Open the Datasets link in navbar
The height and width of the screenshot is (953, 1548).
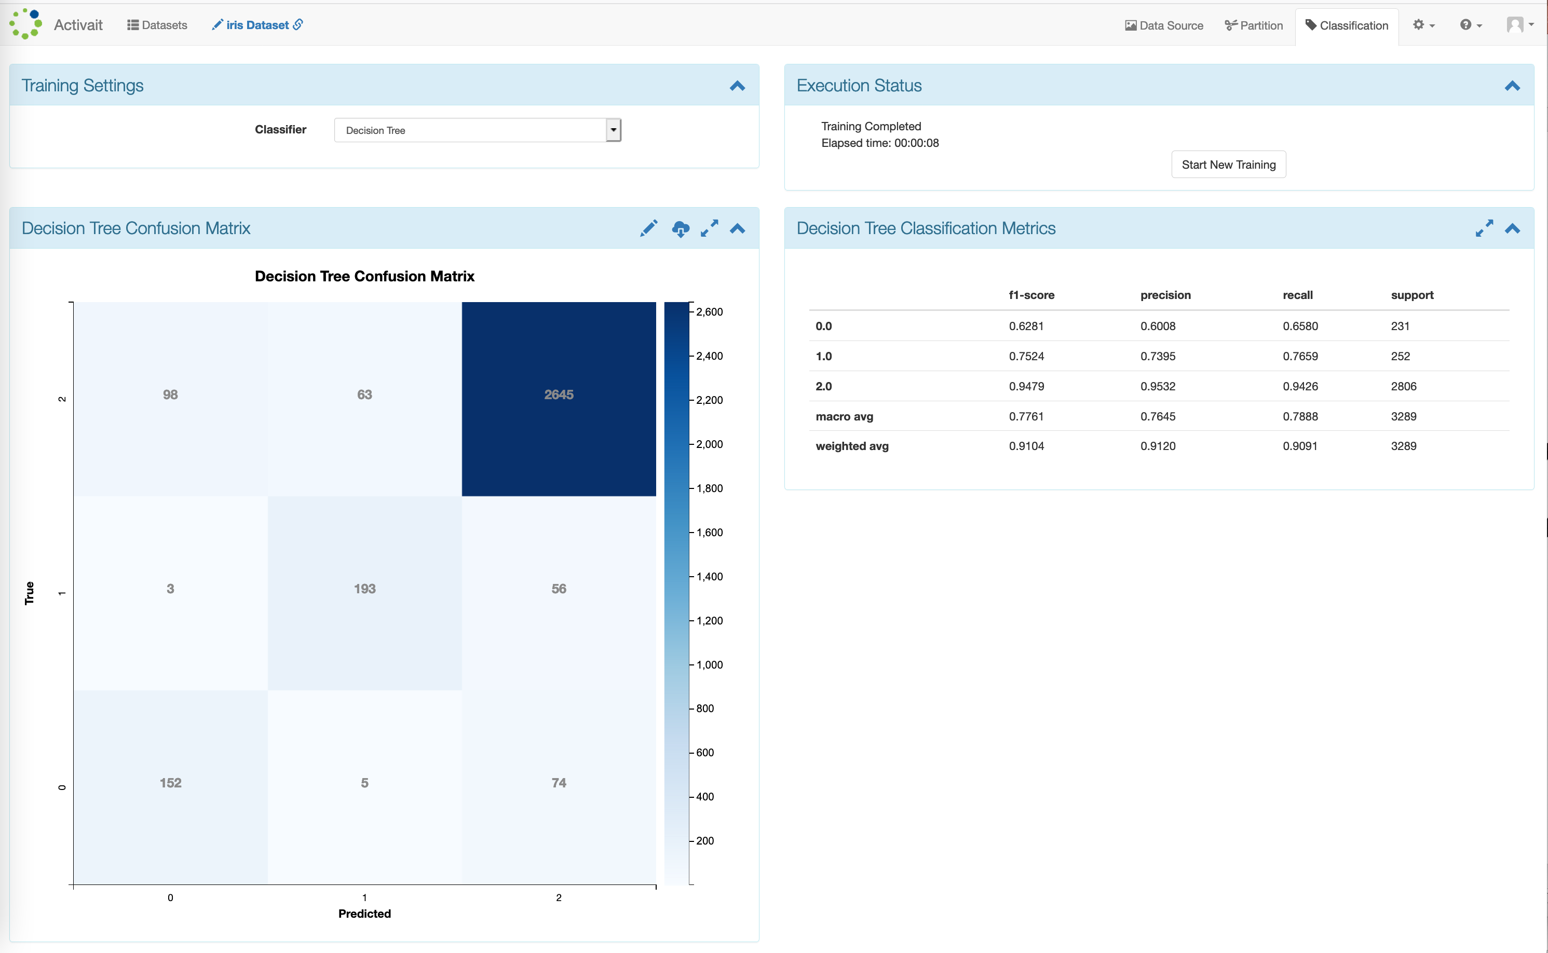157,25
